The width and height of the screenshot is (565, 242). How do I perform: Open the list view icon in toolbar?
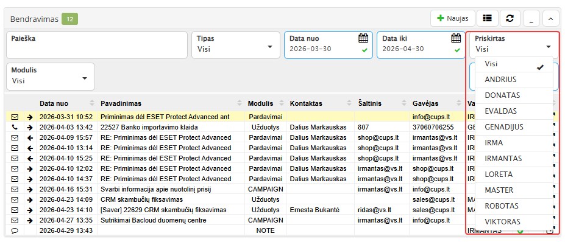coord(487,18)
